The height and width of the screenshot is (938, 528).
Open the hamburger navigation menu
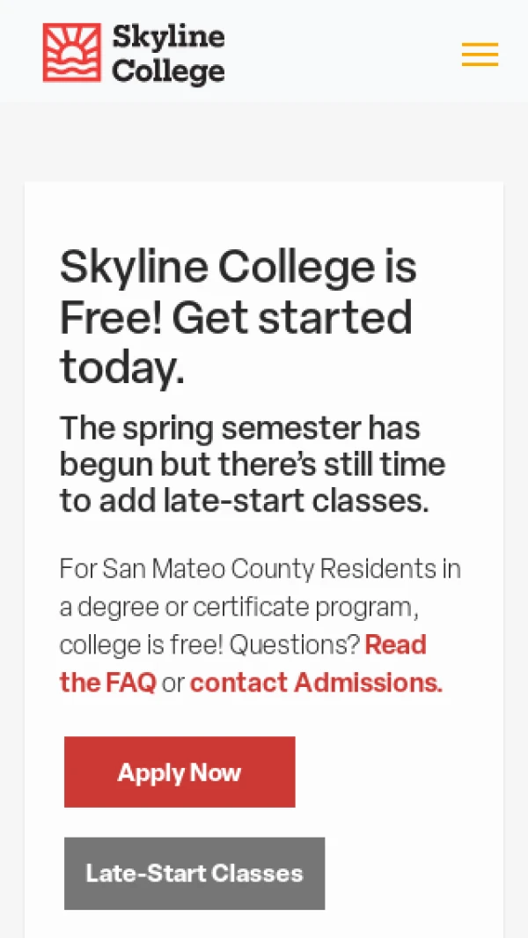480,55
